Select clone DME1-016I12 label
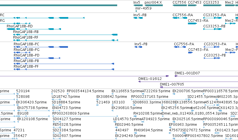Viewport: 238px width, 140px height. coord(150,79)
